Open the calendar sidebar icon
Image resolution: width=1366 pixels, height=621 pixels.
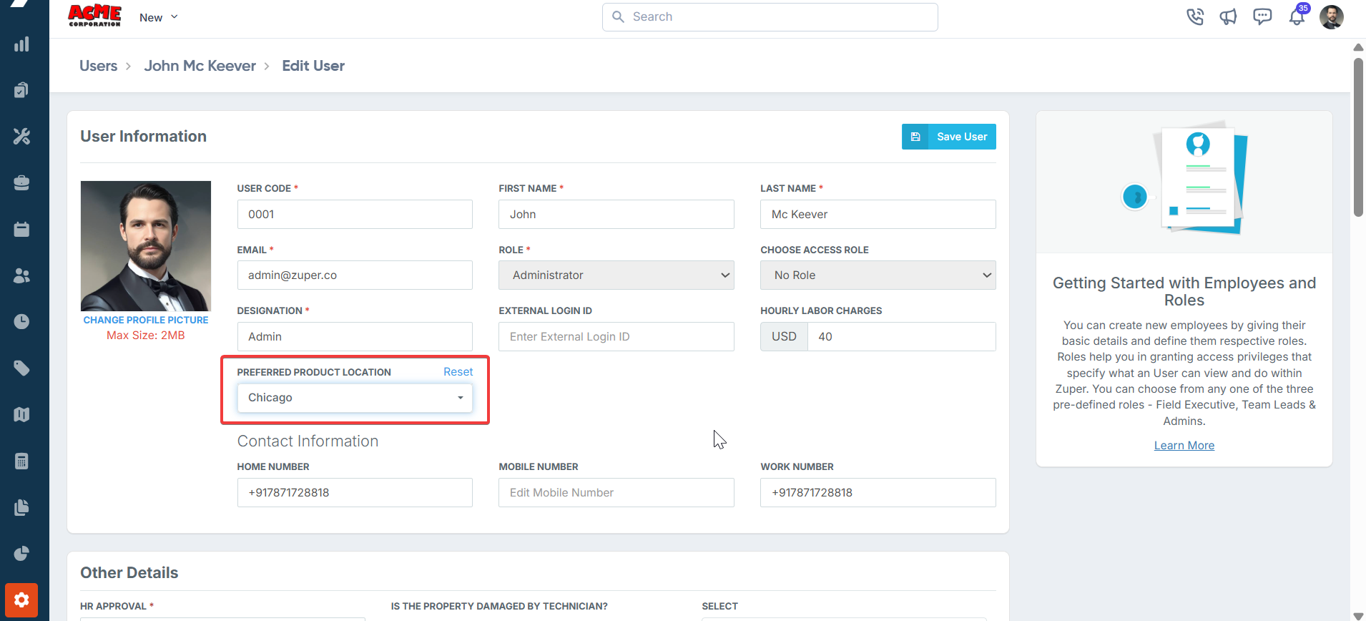[21, 229]
